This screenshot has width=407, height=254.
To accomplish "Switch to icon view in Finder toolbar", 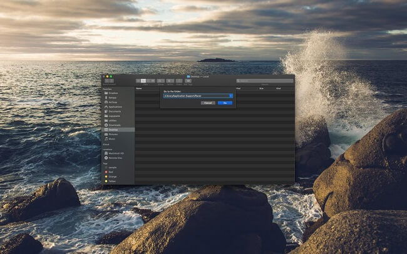I will [x=138, y=81].
